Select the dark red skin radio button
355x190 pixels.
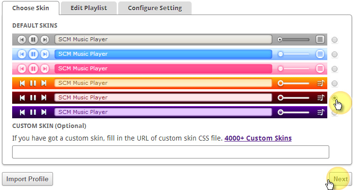[x=335, y=98]
